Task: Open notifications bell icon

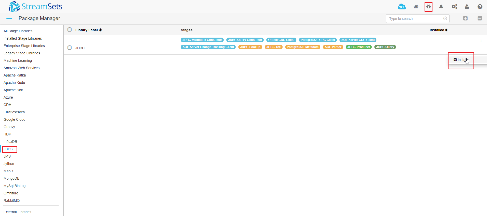Action: (x=441, y=7)
